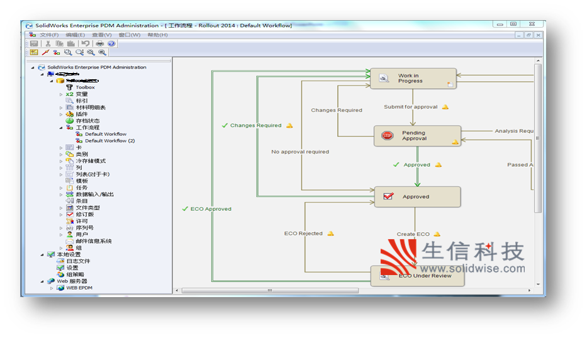Click the horizontal scrollbar right arrow
This screenshot has width=587, height=338.
coord(529,290)
